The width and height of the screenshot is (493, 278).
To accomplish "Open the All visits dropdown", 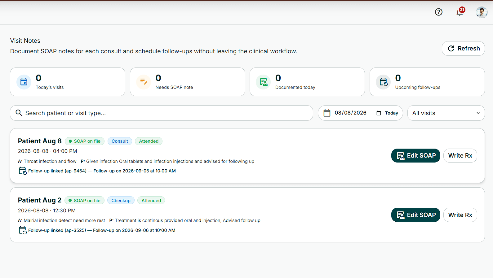I will 446,113.
